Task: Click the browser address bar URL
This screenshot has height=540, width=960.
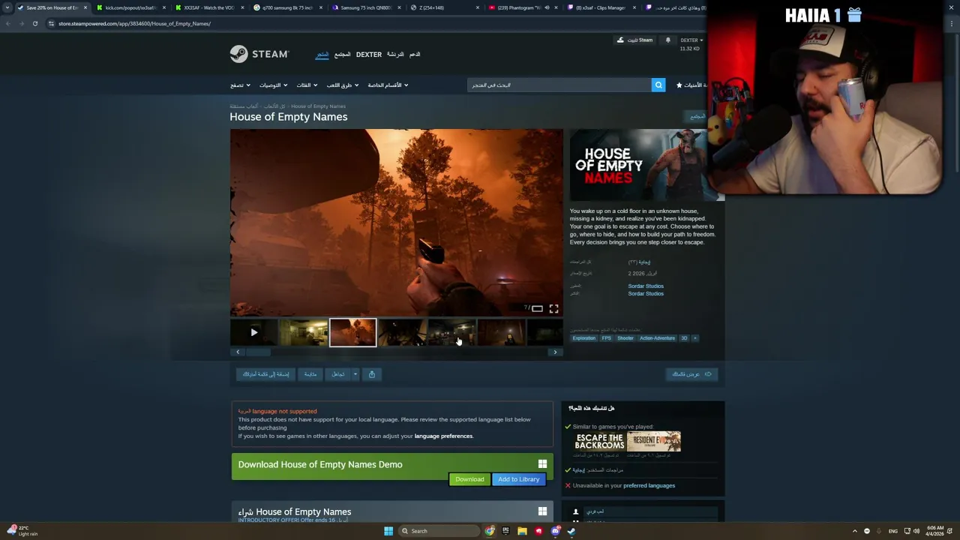Action: 134,23
